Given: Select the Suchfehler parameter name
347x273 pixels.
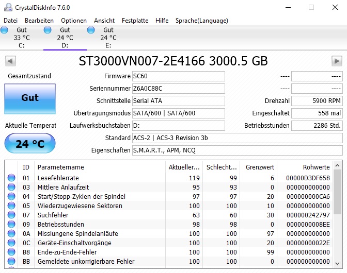Looking at the screenshot, I should click(x=53, y=215).
